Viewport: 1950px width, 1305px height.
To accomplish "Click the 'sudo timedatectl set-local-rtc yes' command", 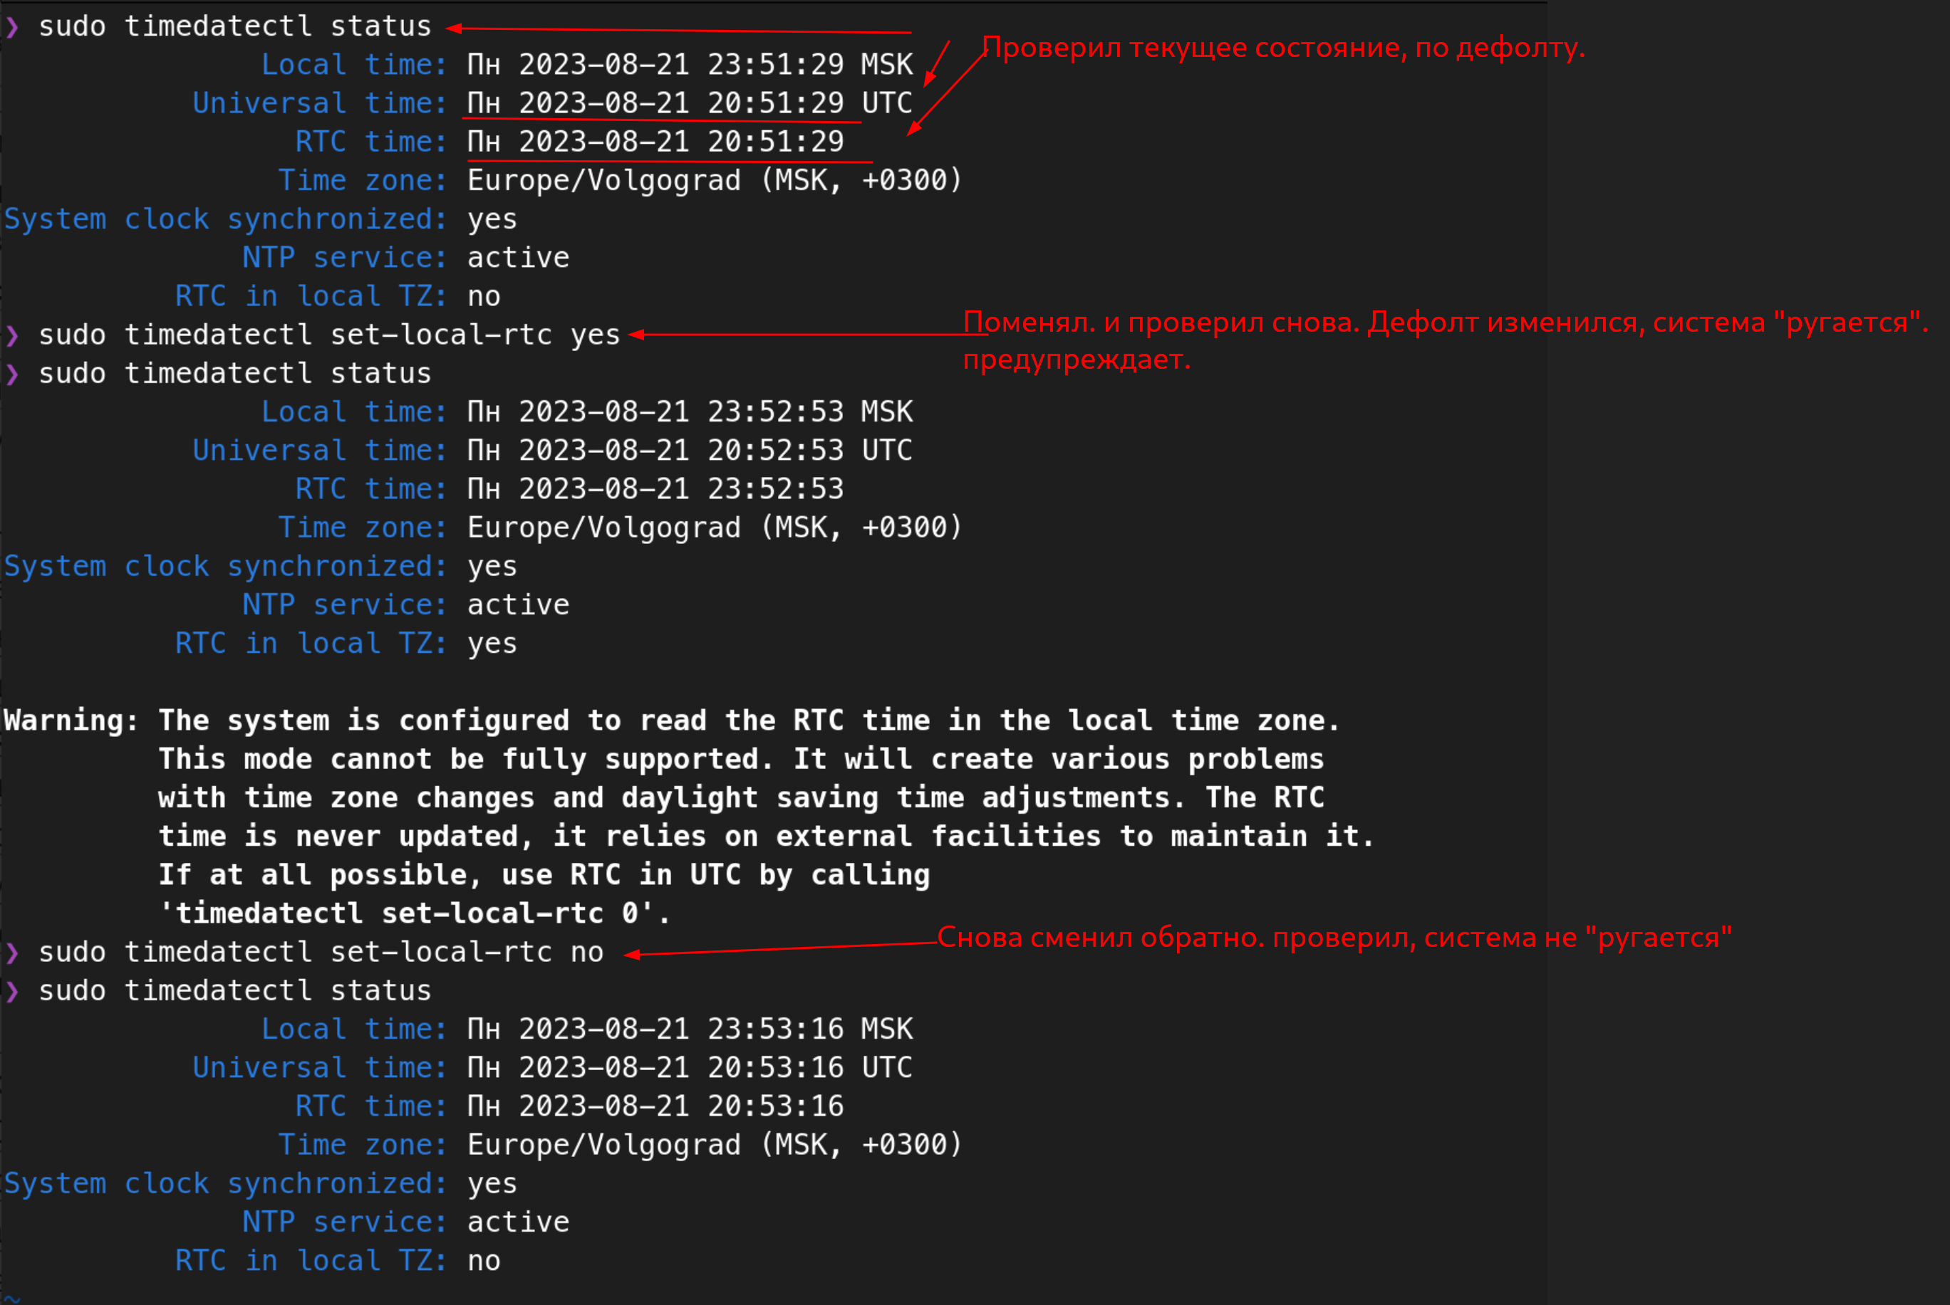I will tap(329, 335).
